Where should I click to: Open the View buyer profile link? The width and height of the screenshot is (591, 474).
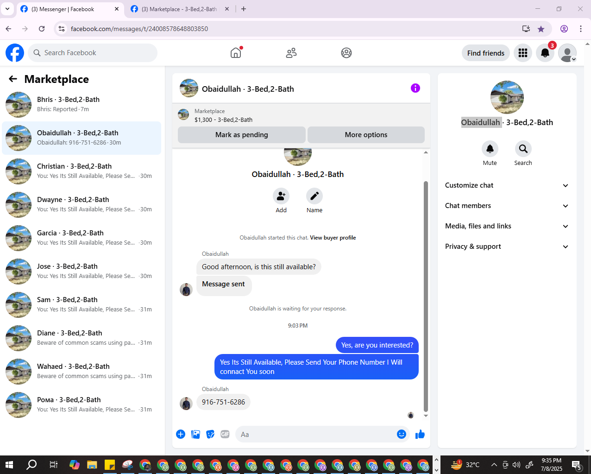333,238
